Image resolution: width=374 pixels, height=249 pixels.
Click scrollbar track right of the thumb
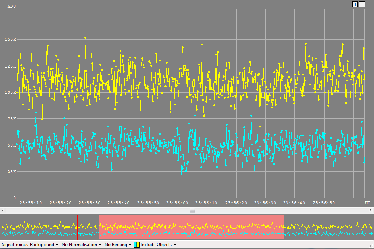coord(282,210)
